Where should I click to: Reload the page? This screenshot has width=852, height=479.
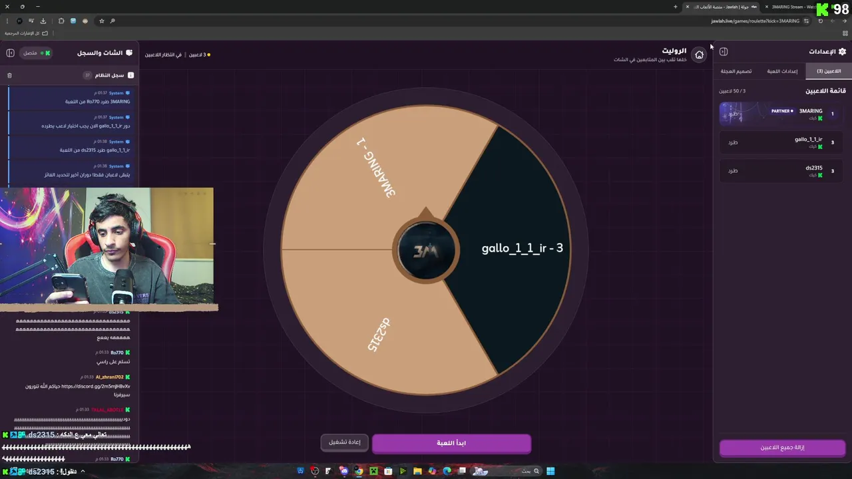820,21
